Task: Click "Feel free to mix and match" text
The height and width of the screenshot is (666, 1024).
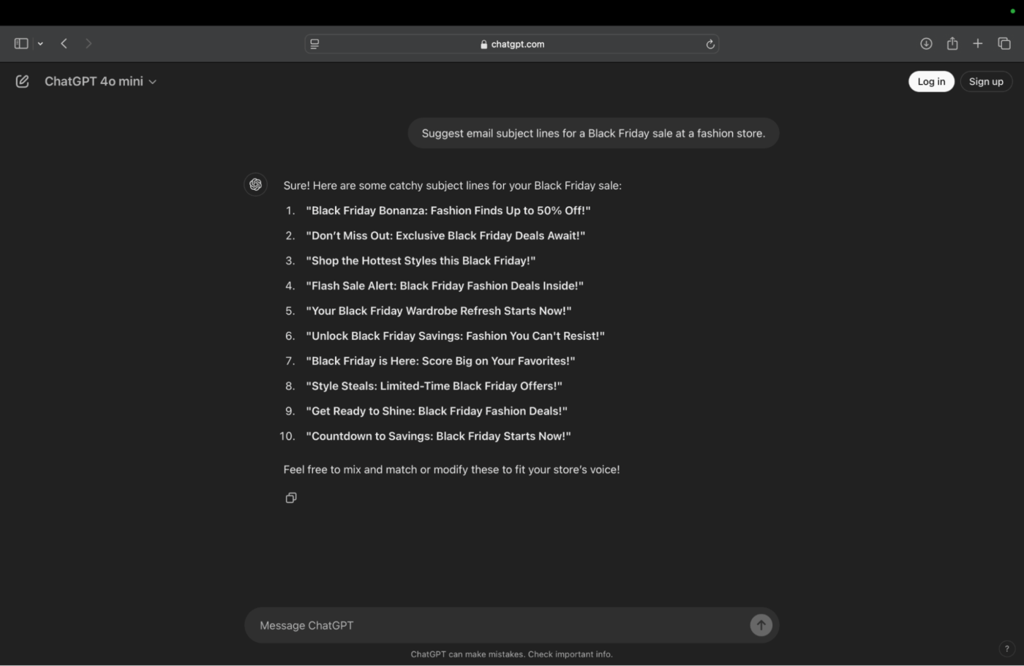Action: coord(451,469)
